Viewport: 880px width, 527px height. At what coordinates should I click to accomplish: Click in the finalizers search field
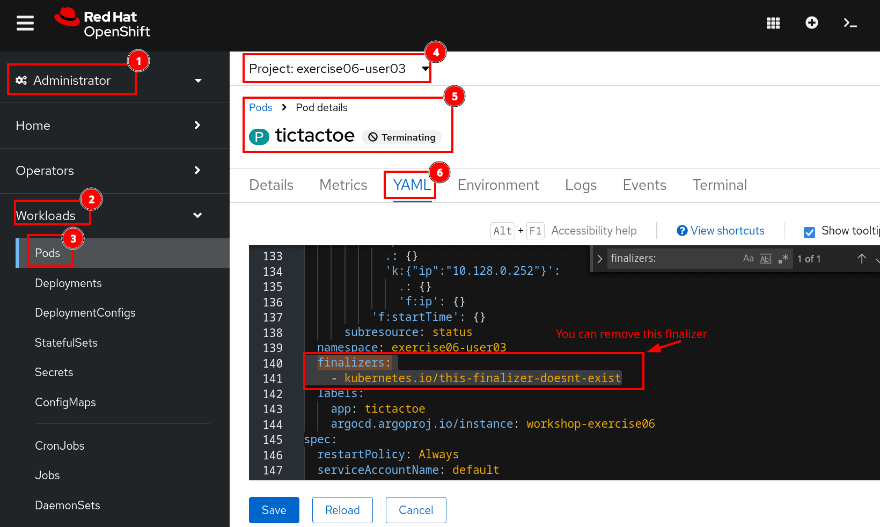[671, 259]
